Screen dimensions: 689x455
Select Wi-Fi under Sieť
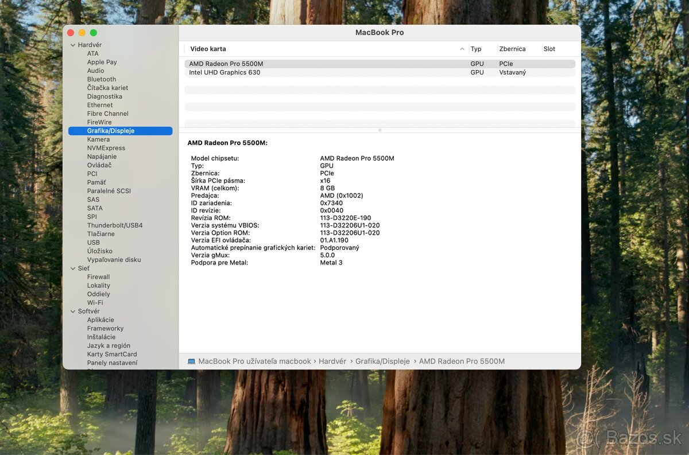pos(95,303)
